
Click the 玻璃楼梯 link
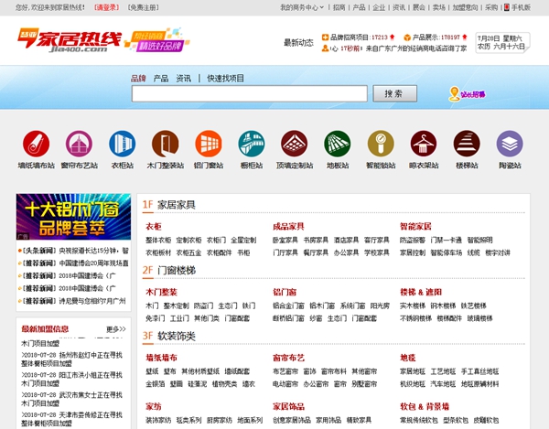coord(479,318)
